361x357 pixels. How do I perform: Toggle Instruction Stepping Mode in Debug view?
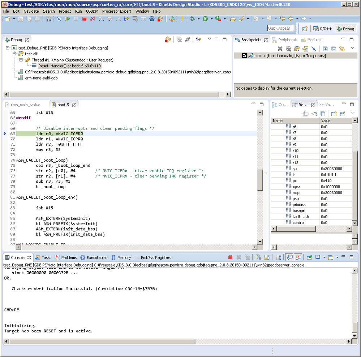point(198,40)
